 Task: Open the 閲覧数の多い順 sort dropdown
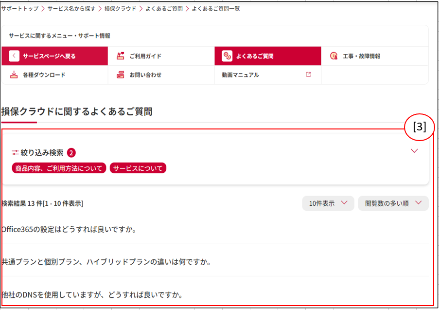tap(393, 203)
